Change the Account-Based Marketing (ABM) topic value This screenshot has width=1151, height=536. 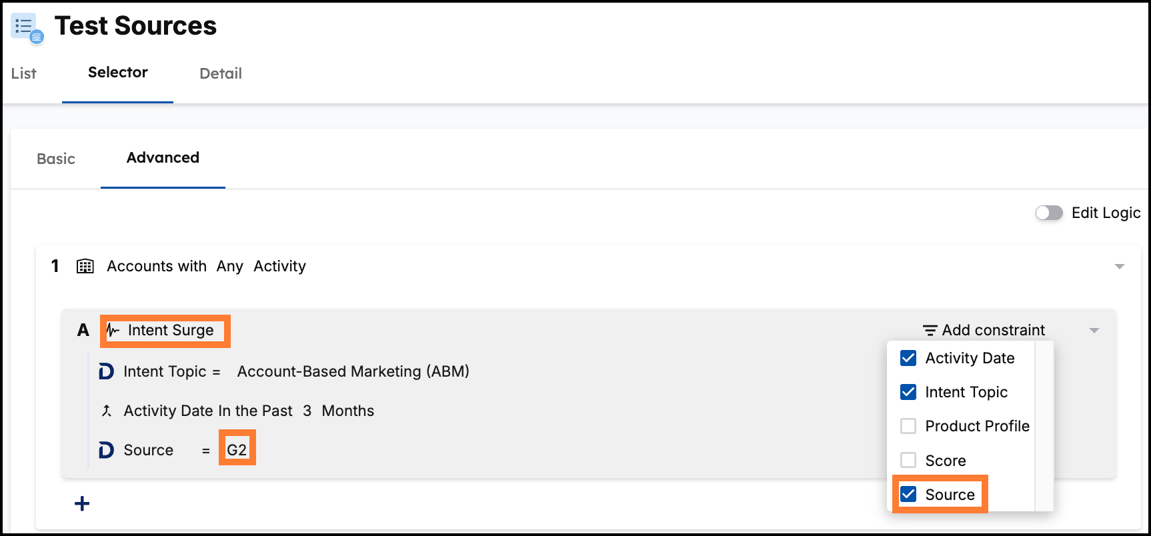click(x=353, y=371)
